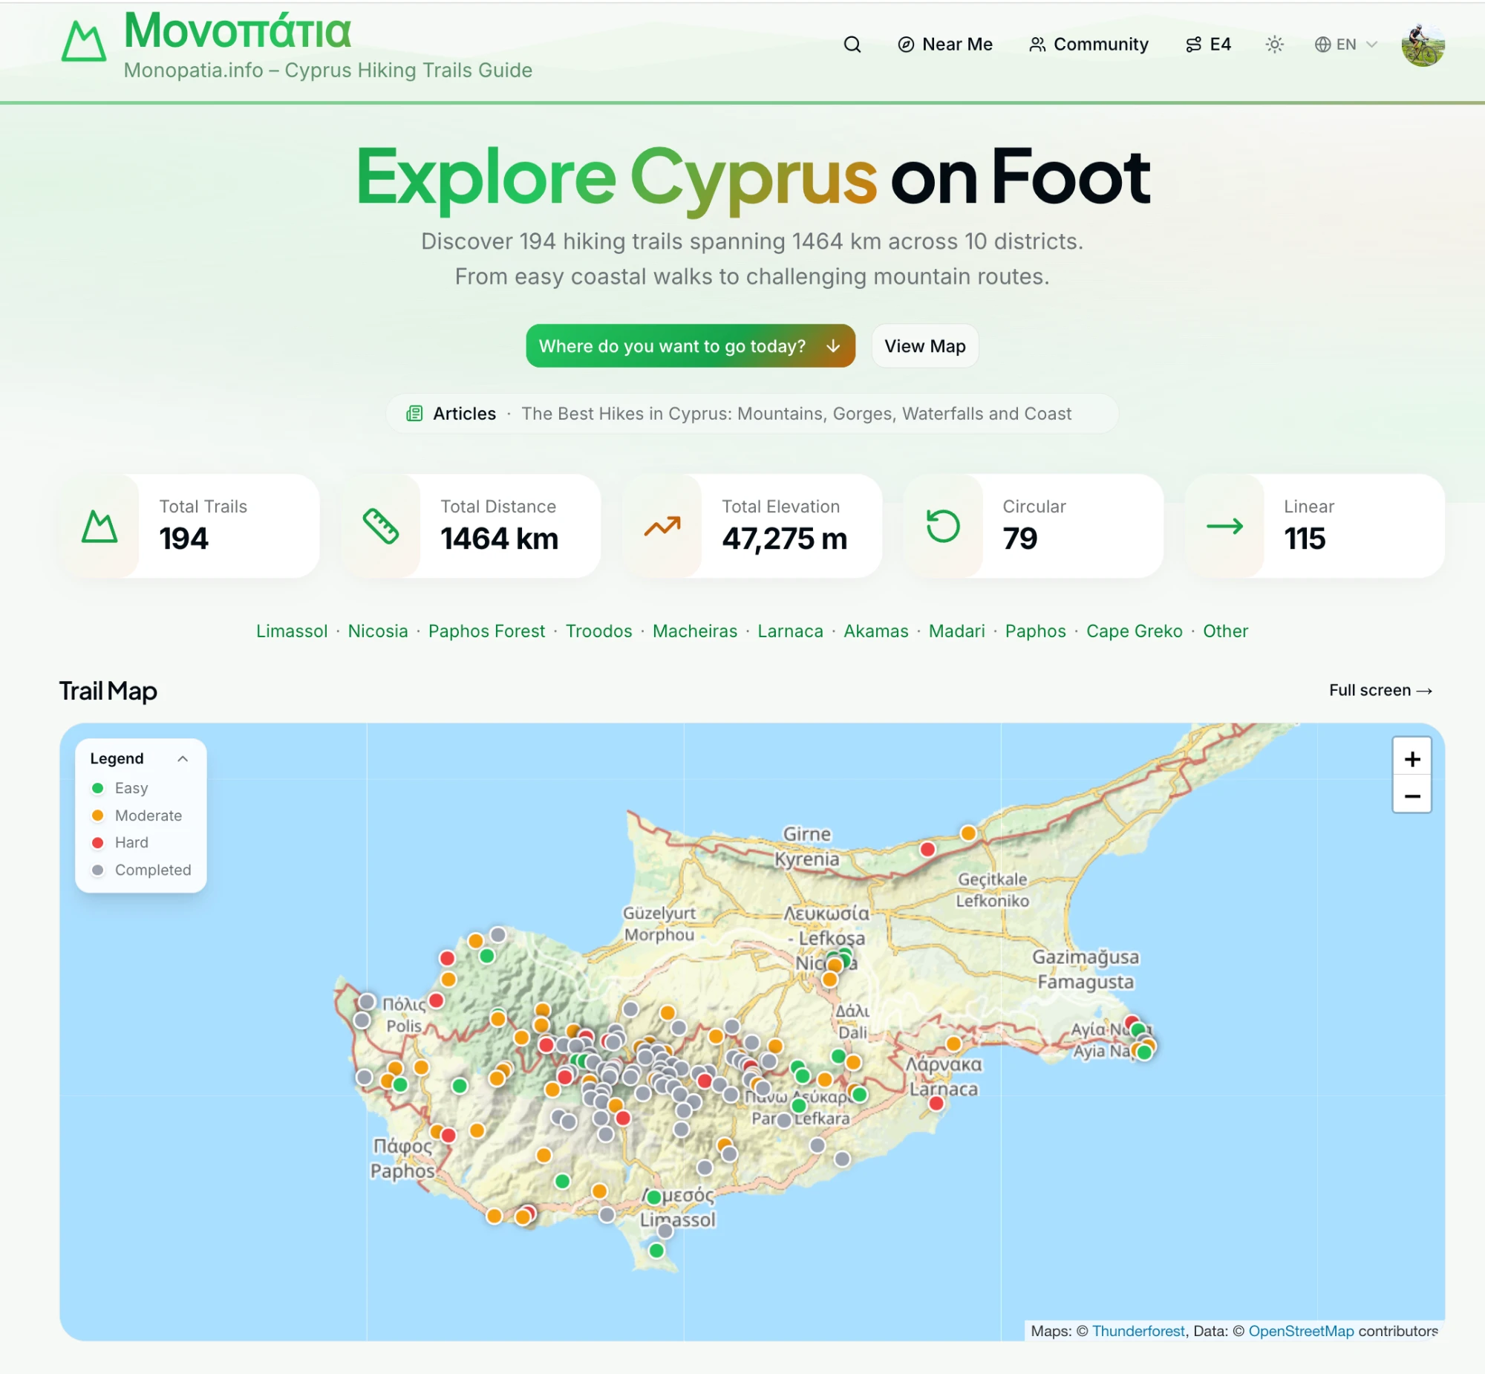
Task: Zoom in on the trail map
Action: [1411, 758]
